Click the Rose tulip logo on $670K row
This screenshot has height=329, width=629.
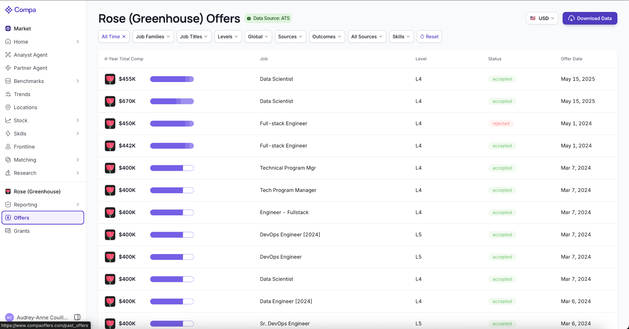point(110,101)
